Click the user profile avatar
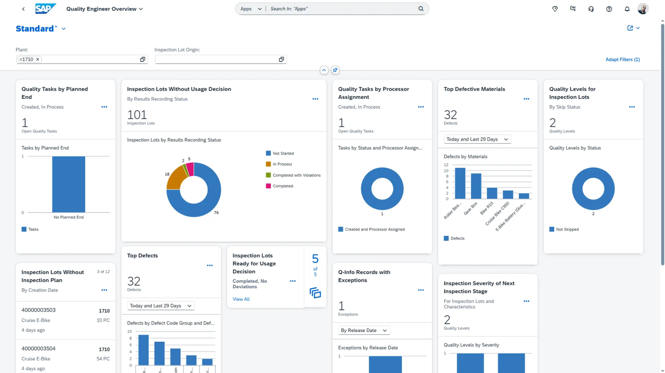Viewport: 665px width, 373px height. pos(643,9)
